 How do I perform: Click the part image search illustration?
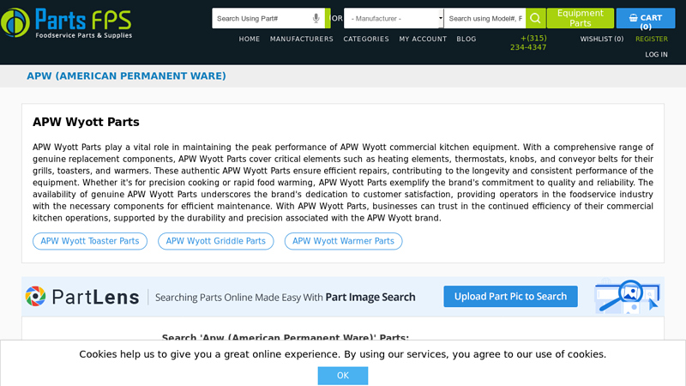627,296
